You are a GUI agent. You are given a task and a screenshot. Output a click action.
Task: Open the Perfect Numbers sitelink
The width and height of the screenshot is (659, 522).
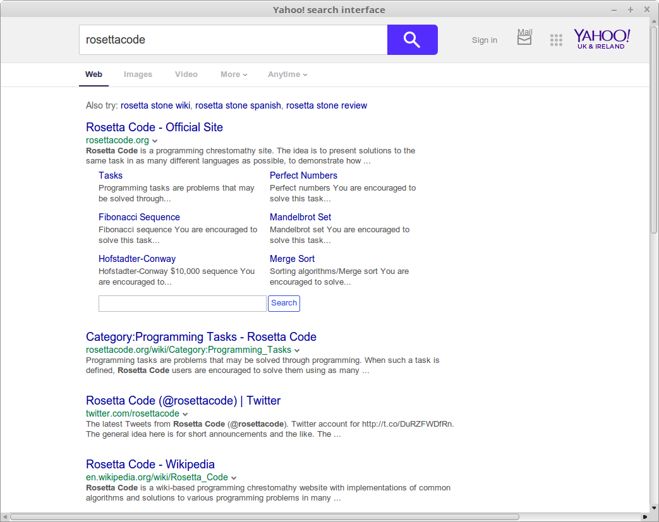pos(303,175)
